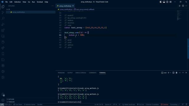Image resolution: width=189 pixels, height=106 pixels.
Task: Click Colorize: 0 variables status item
Action: (x=152, y=105)
